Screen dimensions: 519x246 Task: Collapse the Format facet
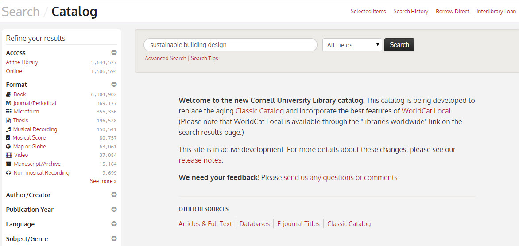tap(114, 84)
